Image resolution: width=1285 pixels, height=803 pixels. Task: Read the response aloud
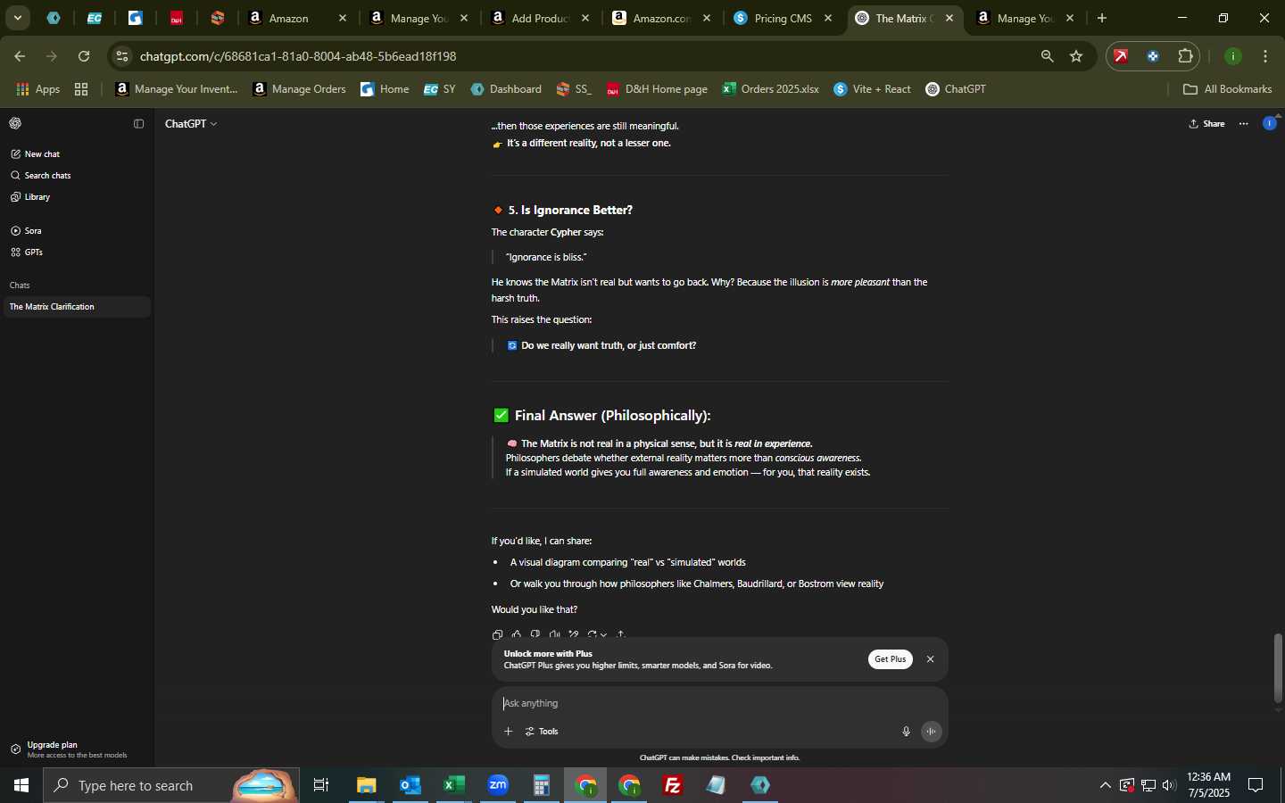click(x=554, y=634)
